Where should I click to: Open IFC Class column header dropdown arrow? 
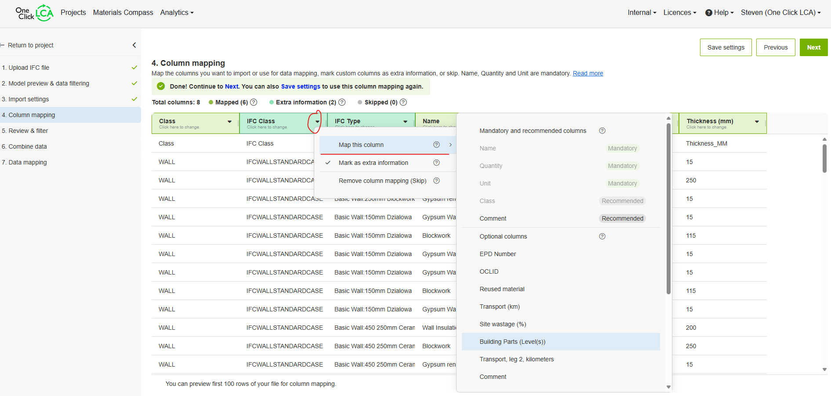coord(317,121)
